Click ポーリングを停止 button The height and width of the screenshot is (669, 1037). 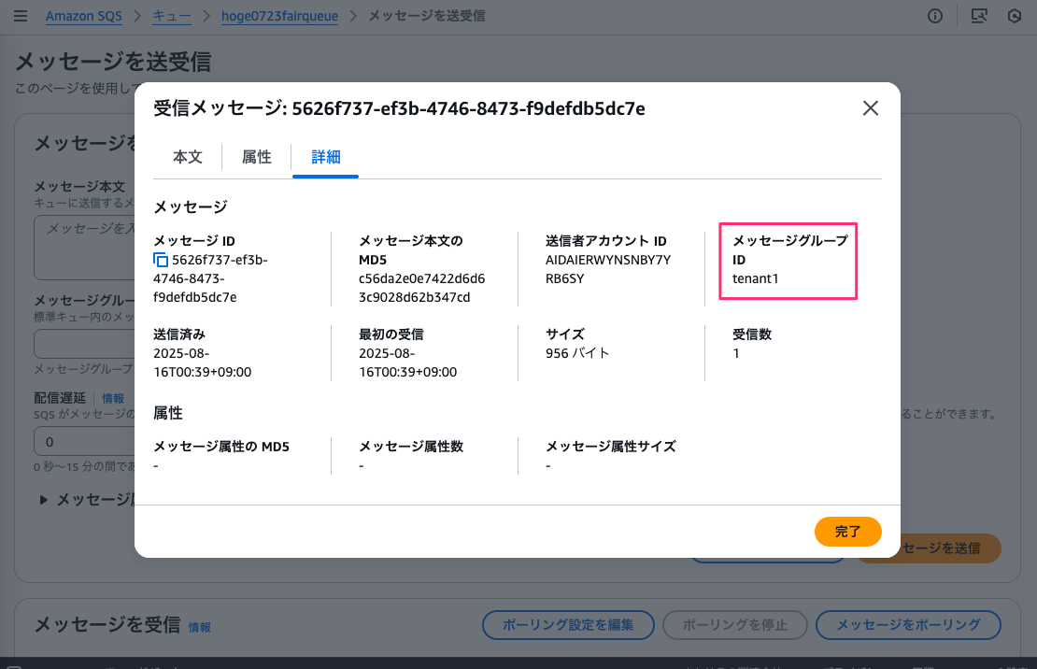click(734, 625)
